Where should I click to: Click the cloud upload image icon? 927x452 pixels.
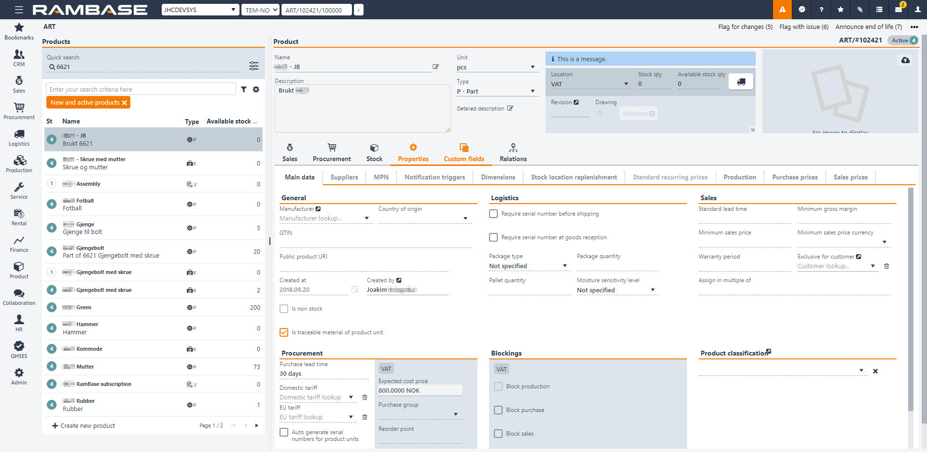tap(905, 60)
